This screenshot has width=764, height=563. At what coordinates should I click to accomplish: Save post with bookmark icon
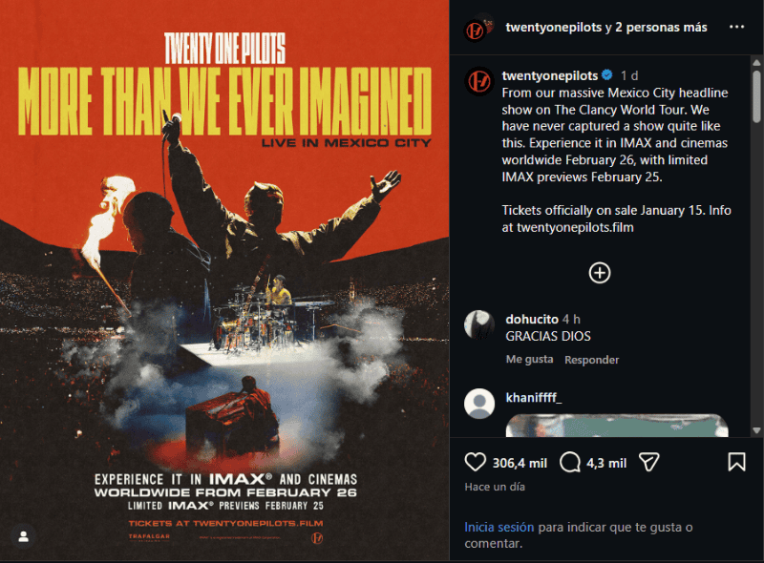click(x=736, y=462)
